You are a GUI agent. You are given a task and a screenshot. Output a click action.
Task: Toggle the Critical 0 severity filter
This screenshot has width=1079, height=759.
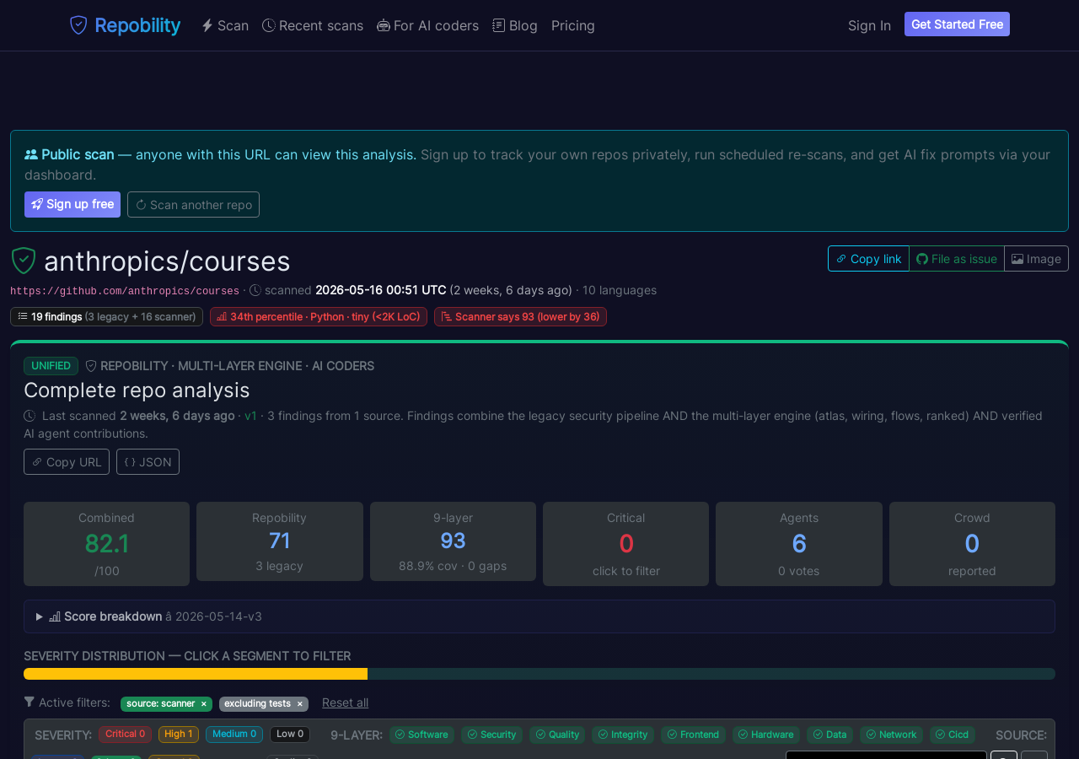tap(125, 735)
